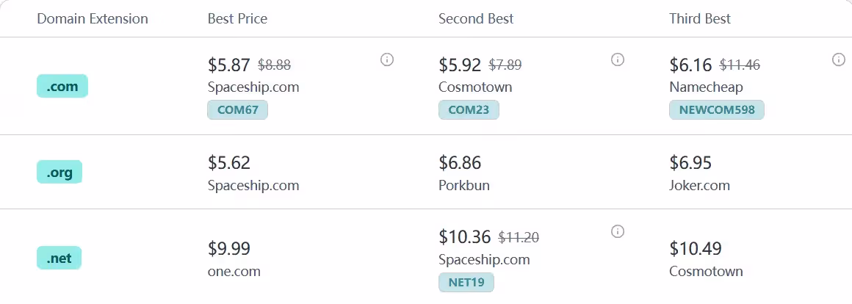The image size is (852, 304).
Task: Copy the COM23 coupon code
Action: click(469, 110)
